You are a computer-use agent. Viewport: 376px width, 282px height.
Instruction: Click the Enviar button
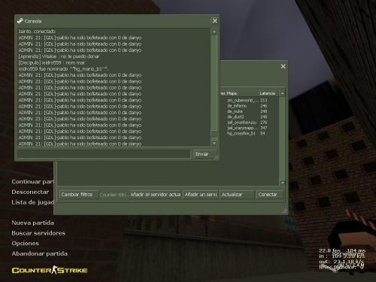(204, 154)
